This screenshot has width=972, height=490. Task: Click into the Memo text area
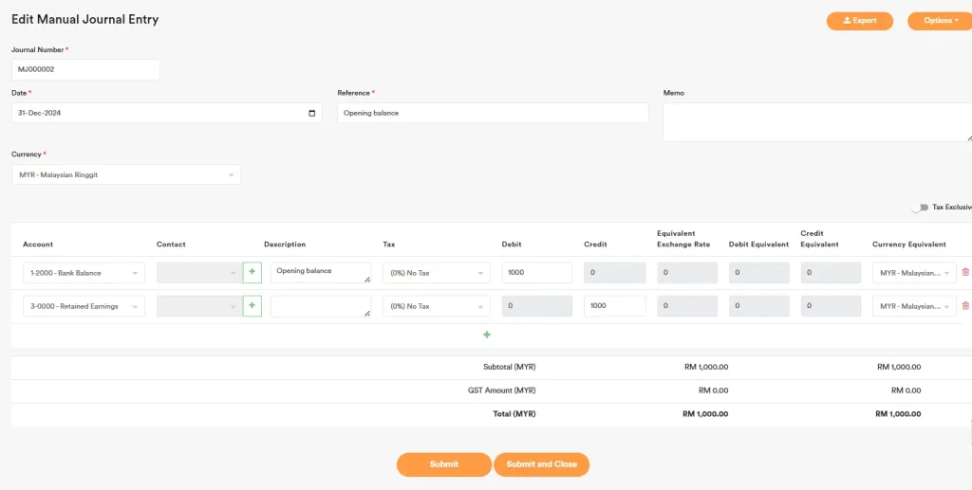point(816,121)
